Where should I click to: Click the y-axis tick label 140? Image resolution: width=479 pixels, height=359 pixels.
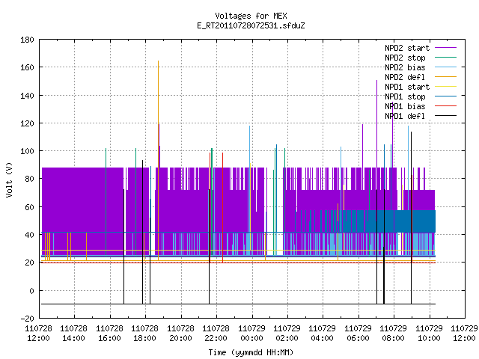pos(27,96)
